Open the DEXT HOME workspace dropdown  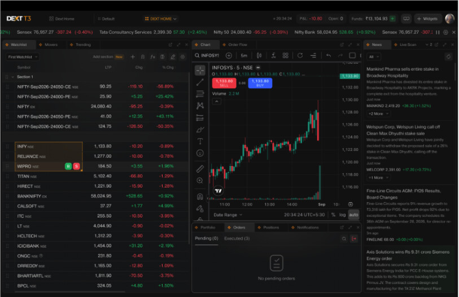(x=161, y=19)
